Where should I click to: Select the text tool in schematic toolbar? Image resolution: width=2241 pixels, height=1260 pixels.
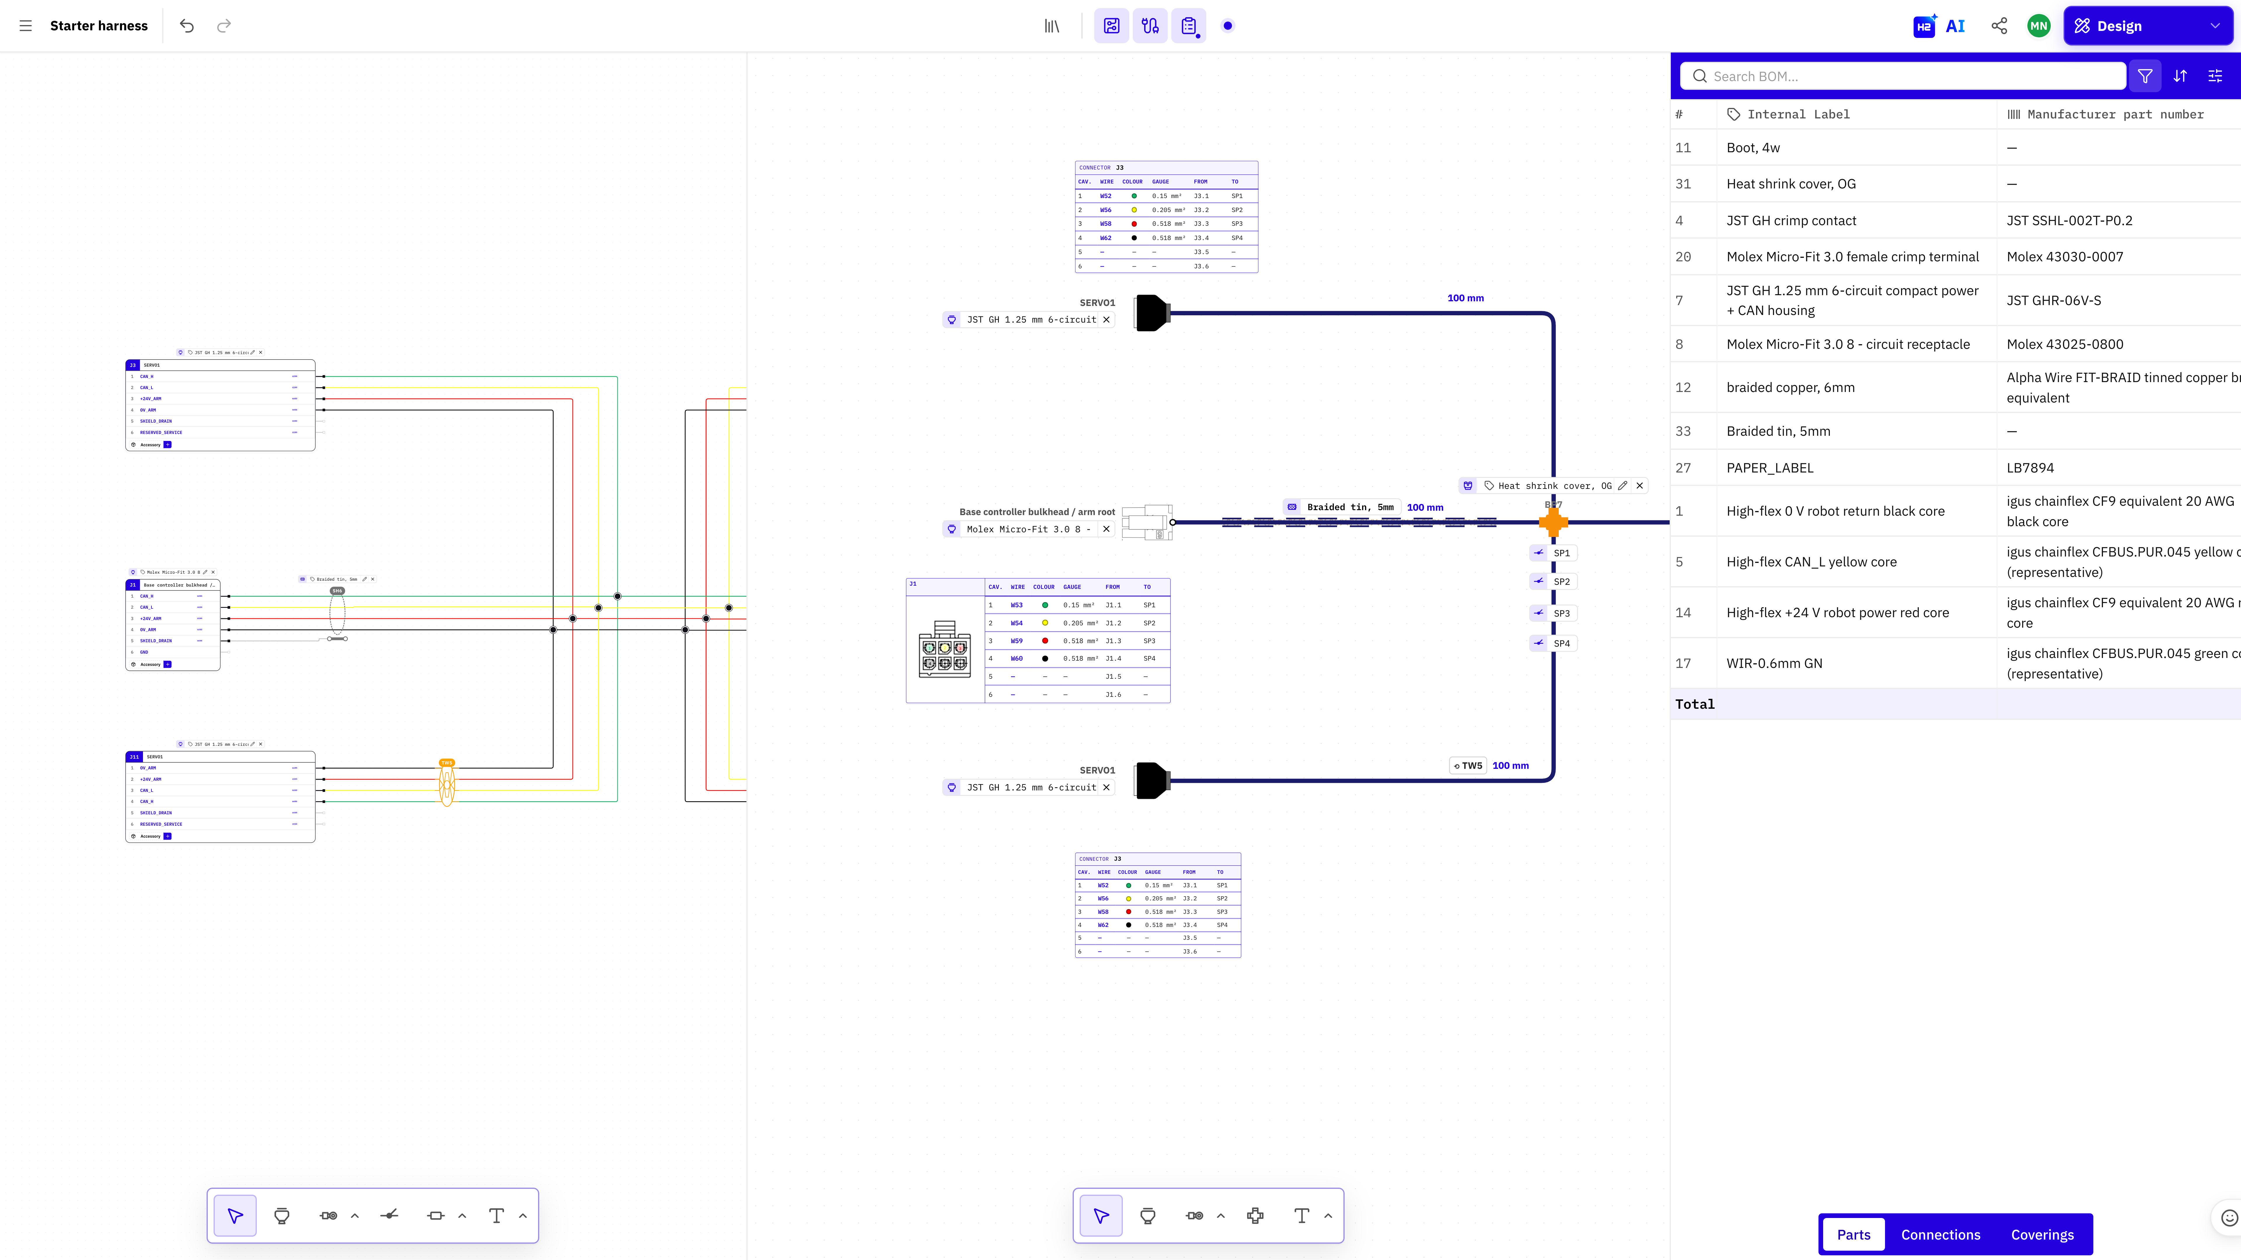click(497, 1216)
